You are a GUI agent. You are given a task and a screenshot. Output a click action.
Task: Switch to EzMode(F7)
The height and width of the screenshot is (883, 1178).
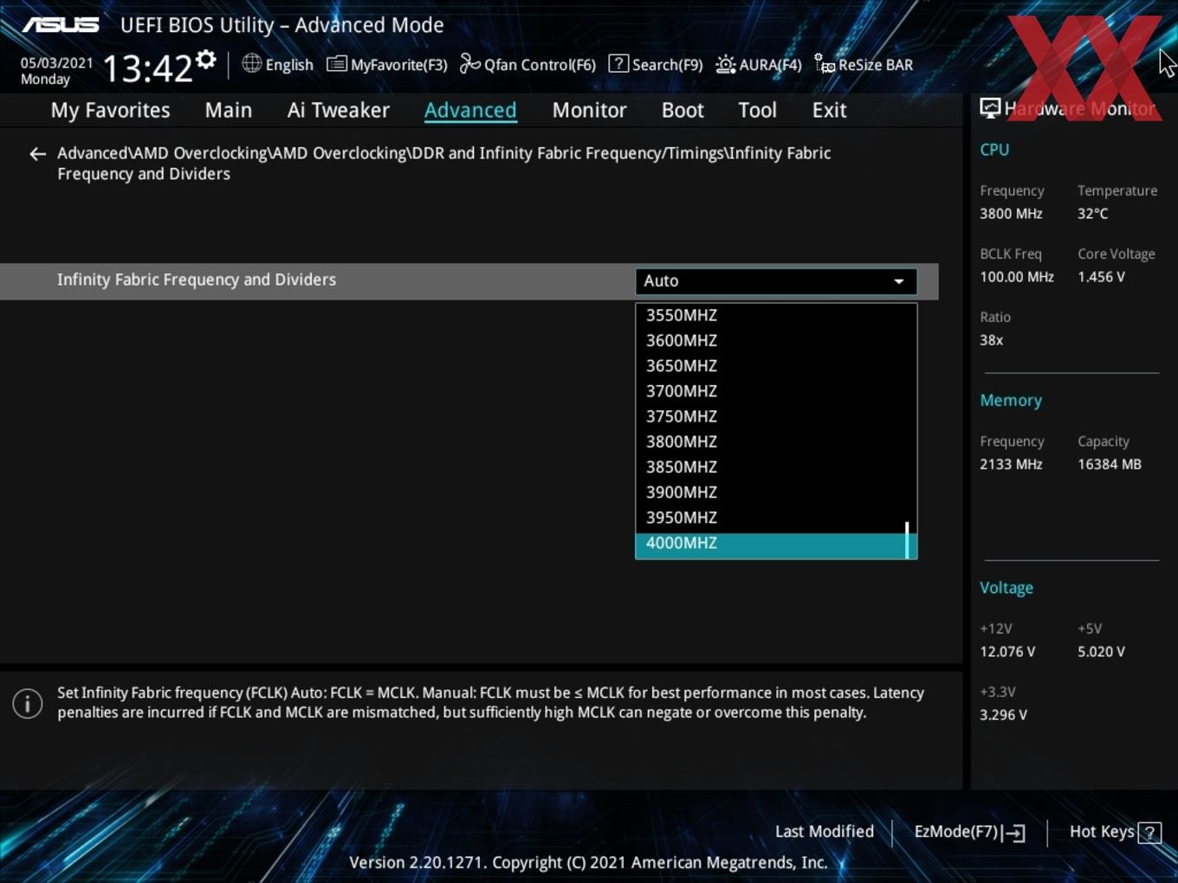pos(969,832)
